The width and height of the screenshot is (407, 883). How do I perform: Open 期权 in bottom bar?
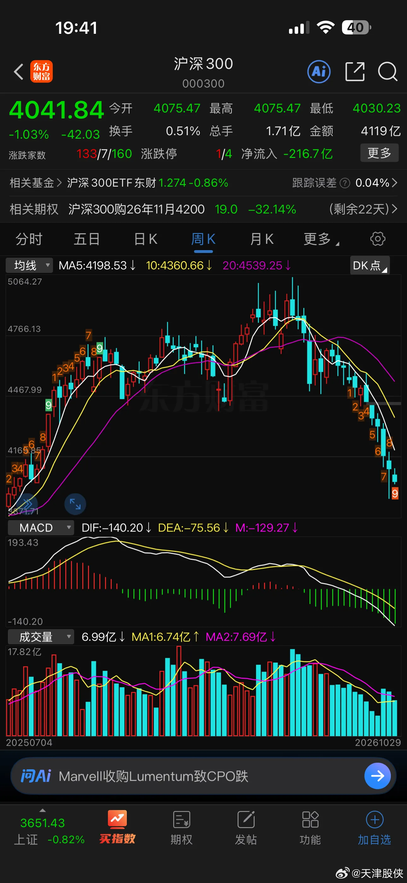(x=182, y=827)
